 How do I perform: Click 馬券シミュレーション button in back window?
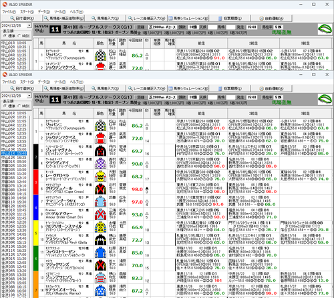188,18
